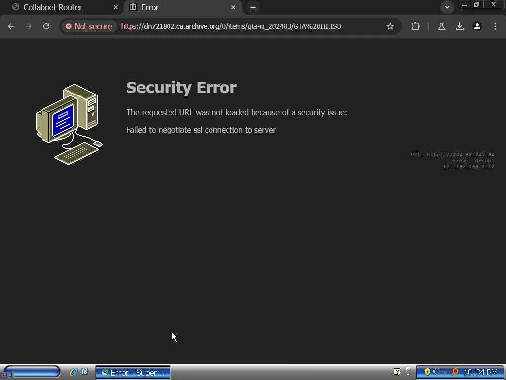
Task: Click the retro computer illustration
Action: (69, 124)
